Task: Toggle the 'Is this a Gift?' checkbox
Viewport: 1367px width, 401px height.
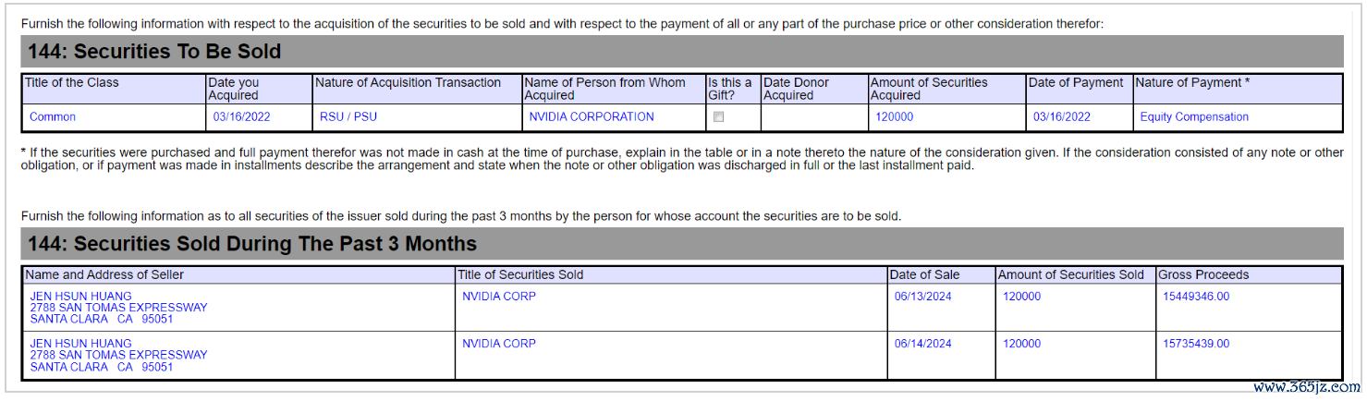Action: tap(718, 117)
